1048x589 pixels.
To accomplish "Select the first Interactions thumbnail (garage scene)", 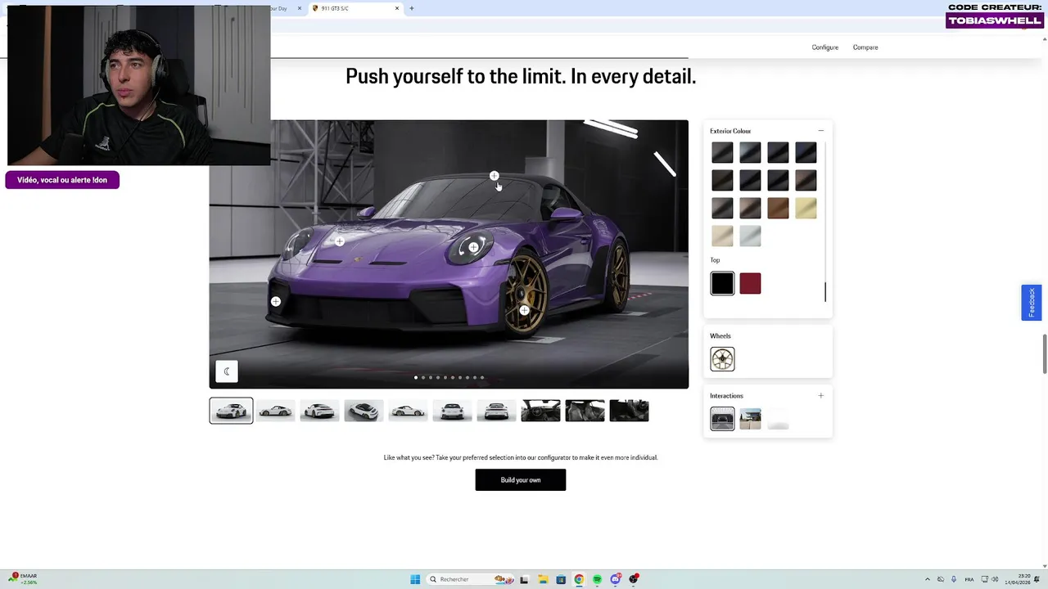I will tap(722, 419).
